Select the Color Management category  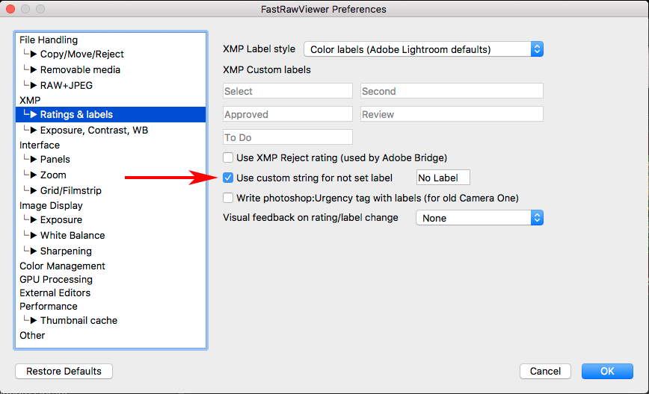point(62,266)
